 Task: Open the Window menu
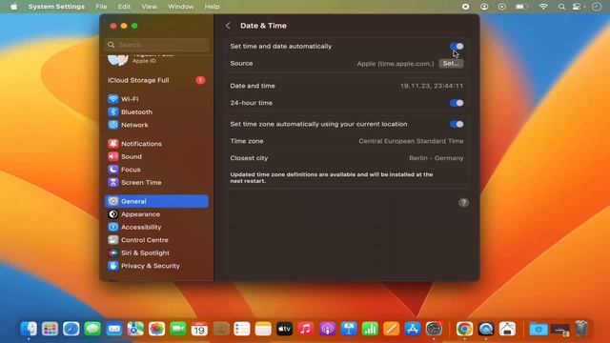181,7
